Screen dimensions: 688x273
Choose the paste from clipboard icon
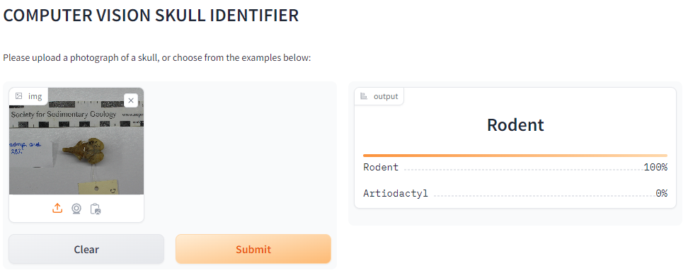(96, 209)
